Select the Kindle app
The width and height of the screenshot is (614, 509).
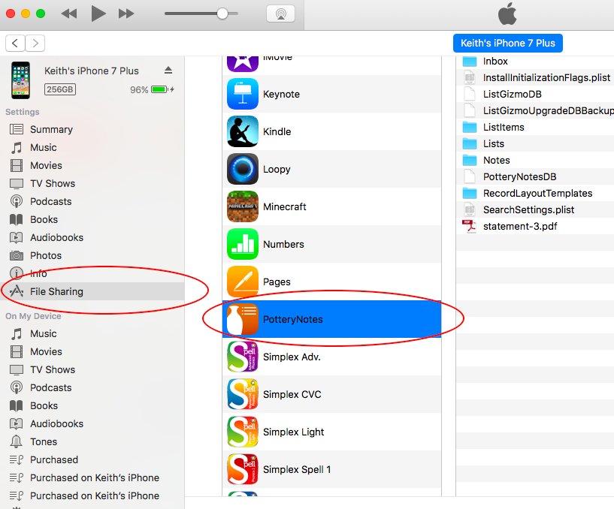click(x=331, y=131)
